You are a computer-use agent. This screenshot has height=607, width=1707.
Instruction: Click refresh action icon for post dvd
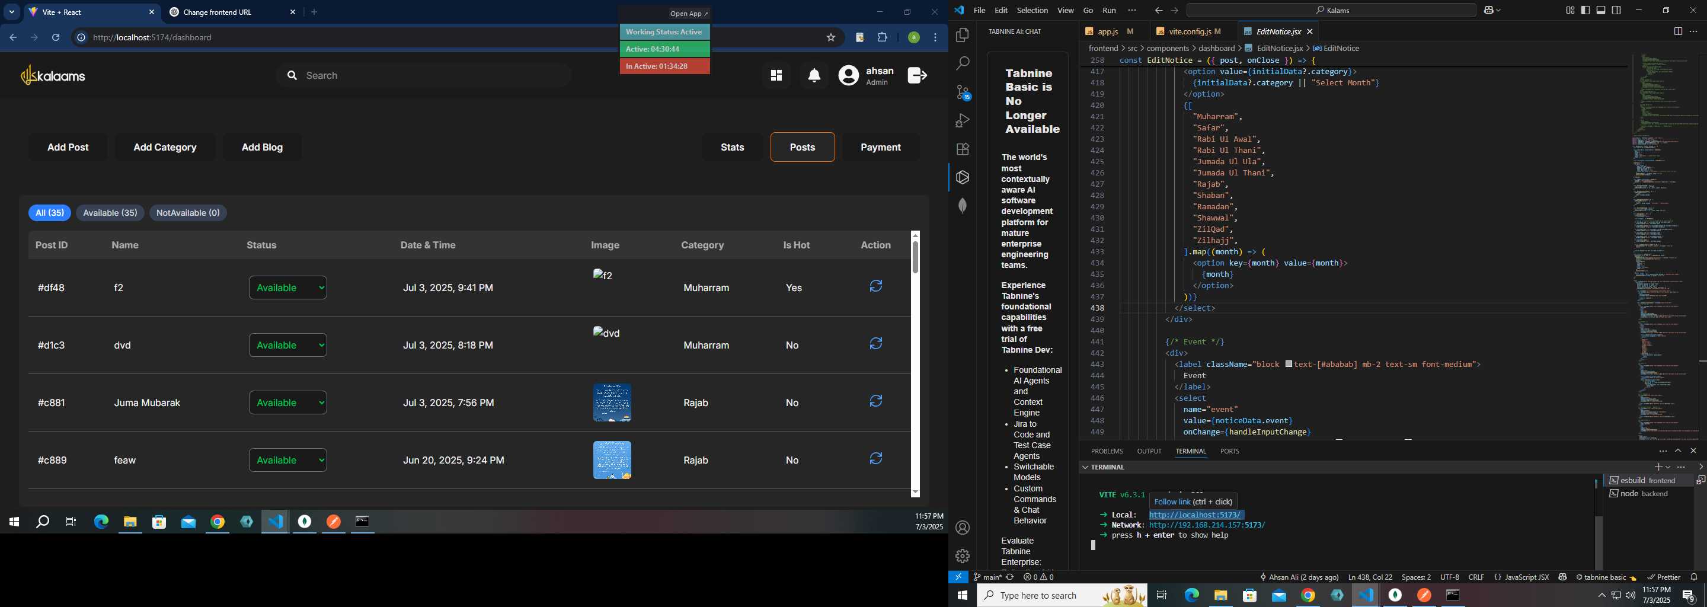(875, 344)
